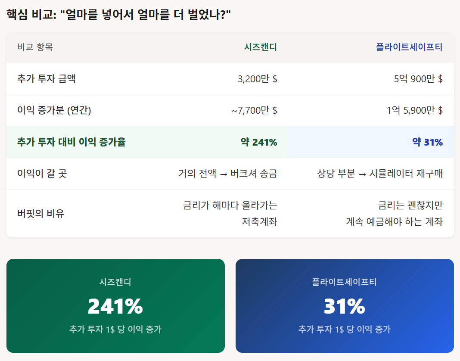Screen dimensions: 460x361
Task: Select the "비교 항목" column header
Action: pos(35,47)
